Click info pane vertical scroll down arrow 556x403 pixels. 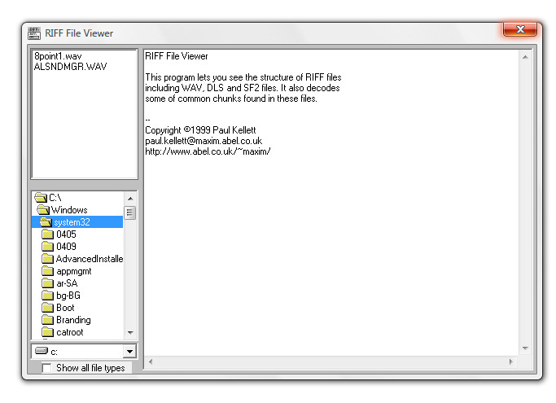click(525, 348)
